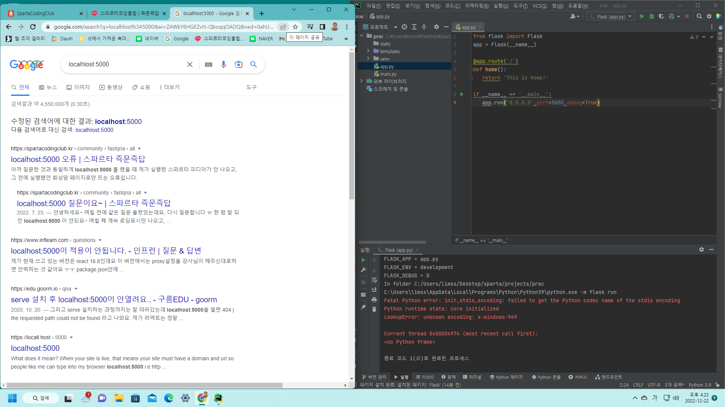Switch to SpartaCodingClub browser tab
725x407 pixels.
pyautogui.click(x=46, y=14)
